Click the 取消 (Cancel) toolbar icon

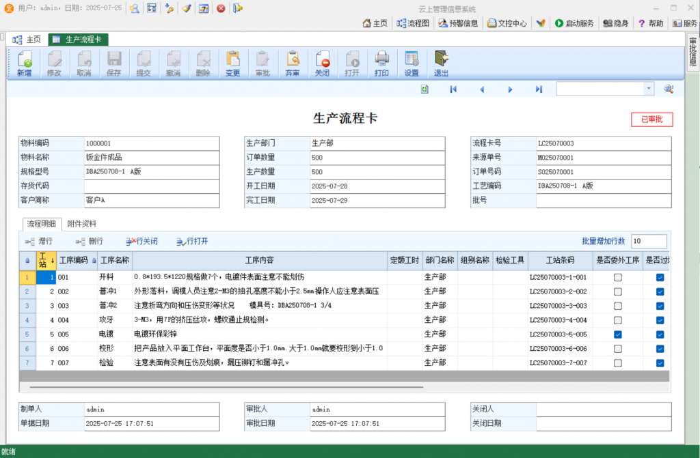click(84, 63)
